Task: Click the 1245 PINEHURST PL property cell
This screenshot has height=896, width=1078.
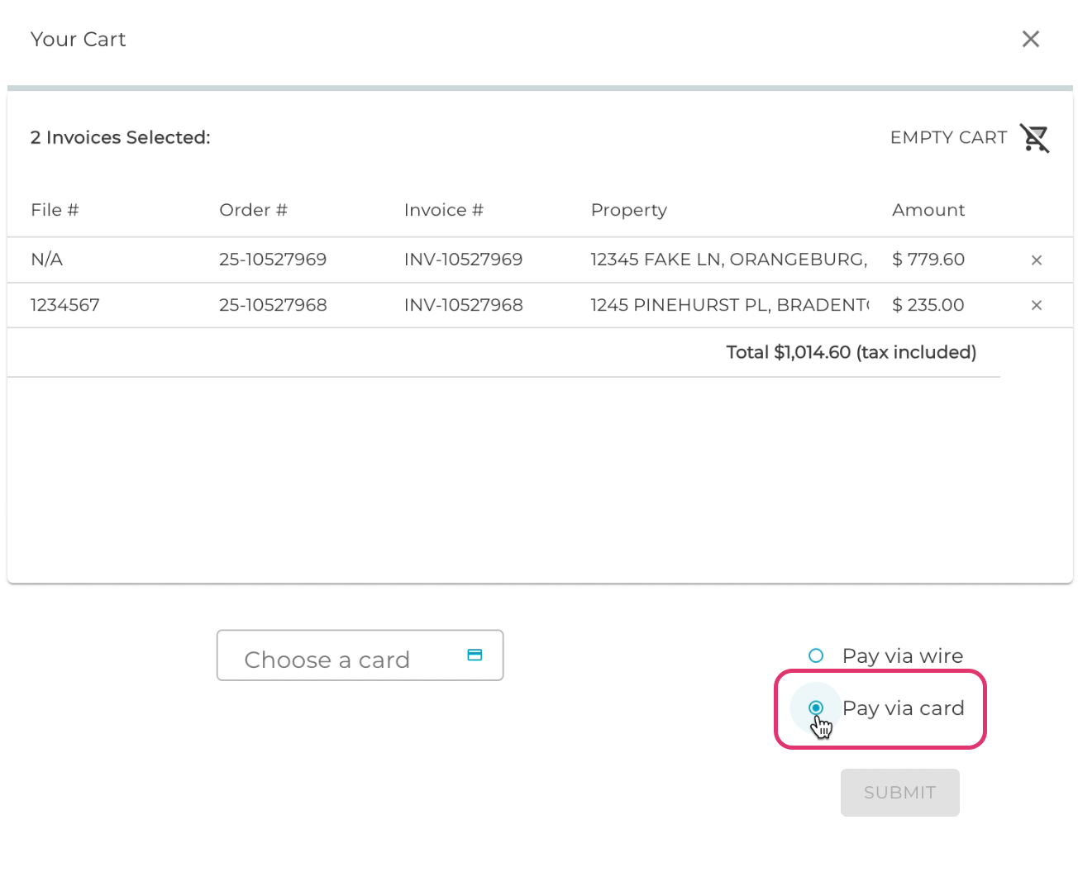Action: 729,305
